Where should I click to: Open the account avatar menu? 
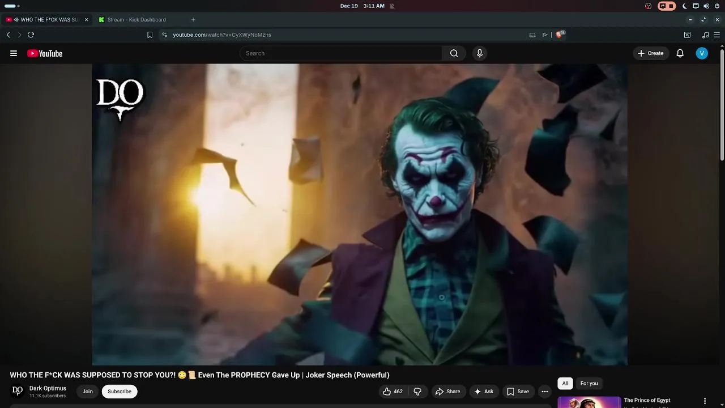702,53
